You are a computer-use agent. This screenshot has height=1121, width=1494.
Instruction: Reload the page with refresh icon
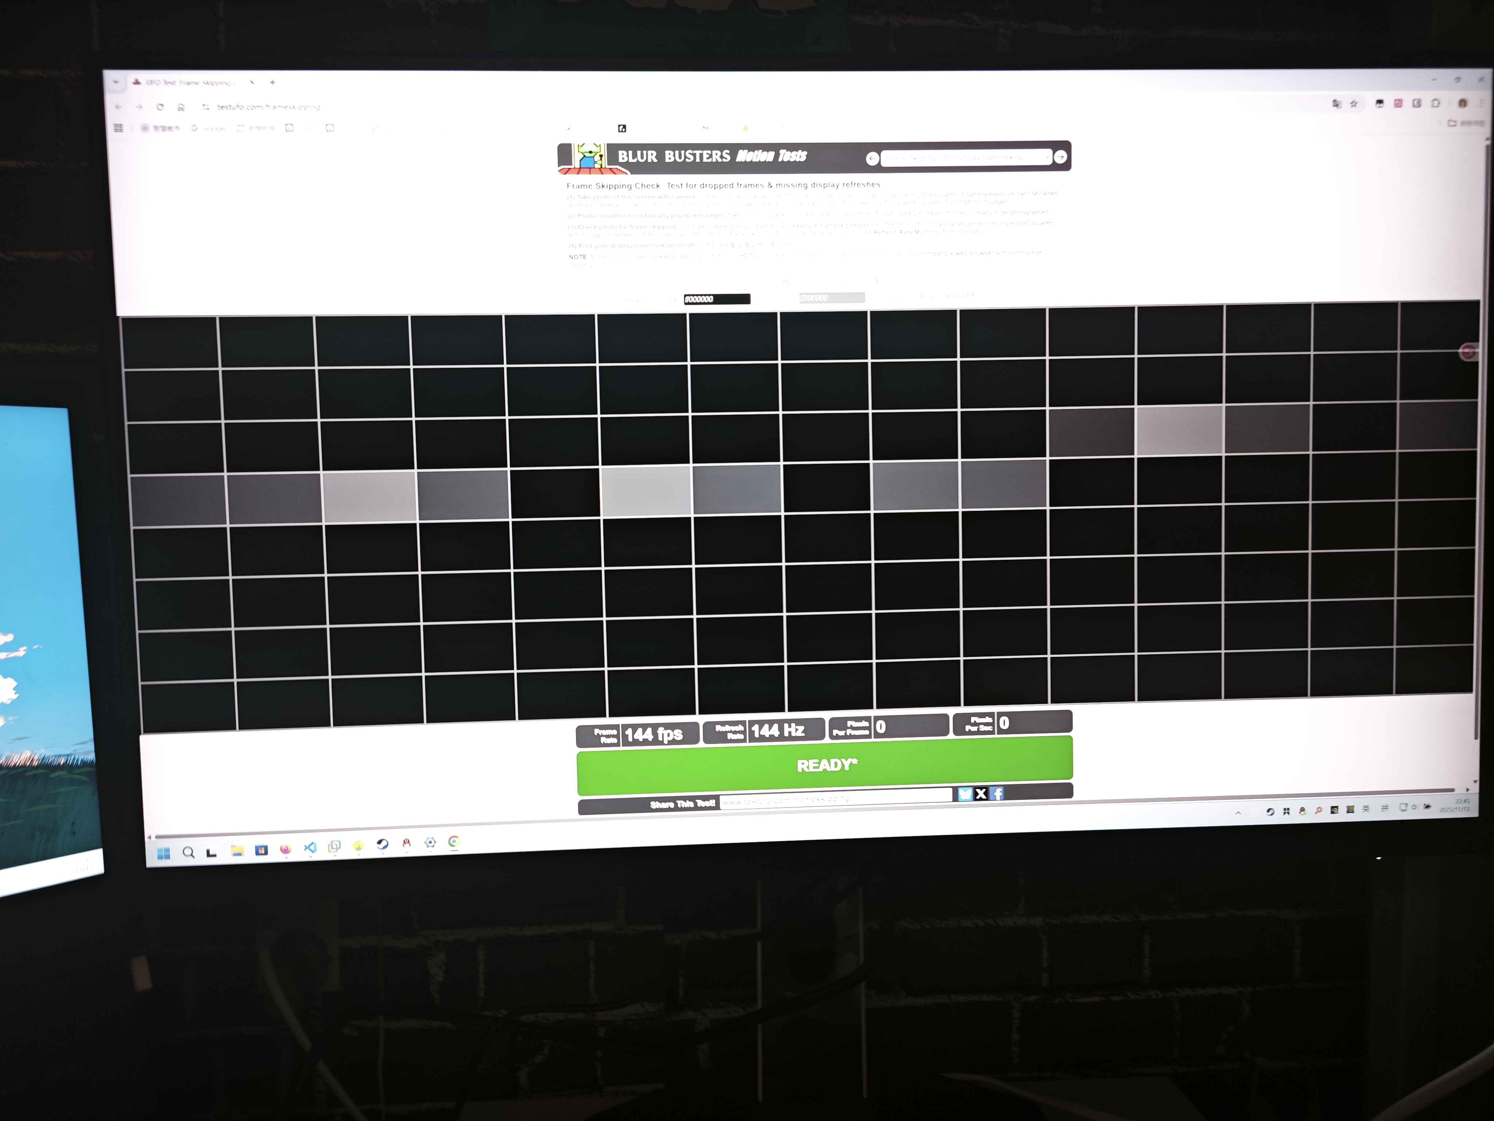(160, 107)
